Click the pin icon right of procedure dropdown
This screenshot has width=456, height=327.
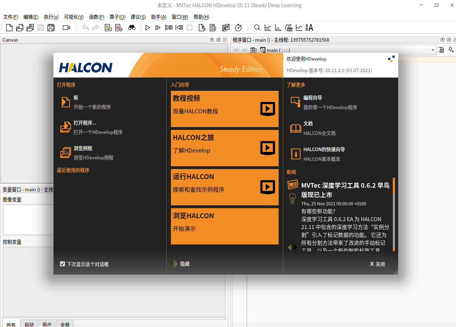[452, 50]
